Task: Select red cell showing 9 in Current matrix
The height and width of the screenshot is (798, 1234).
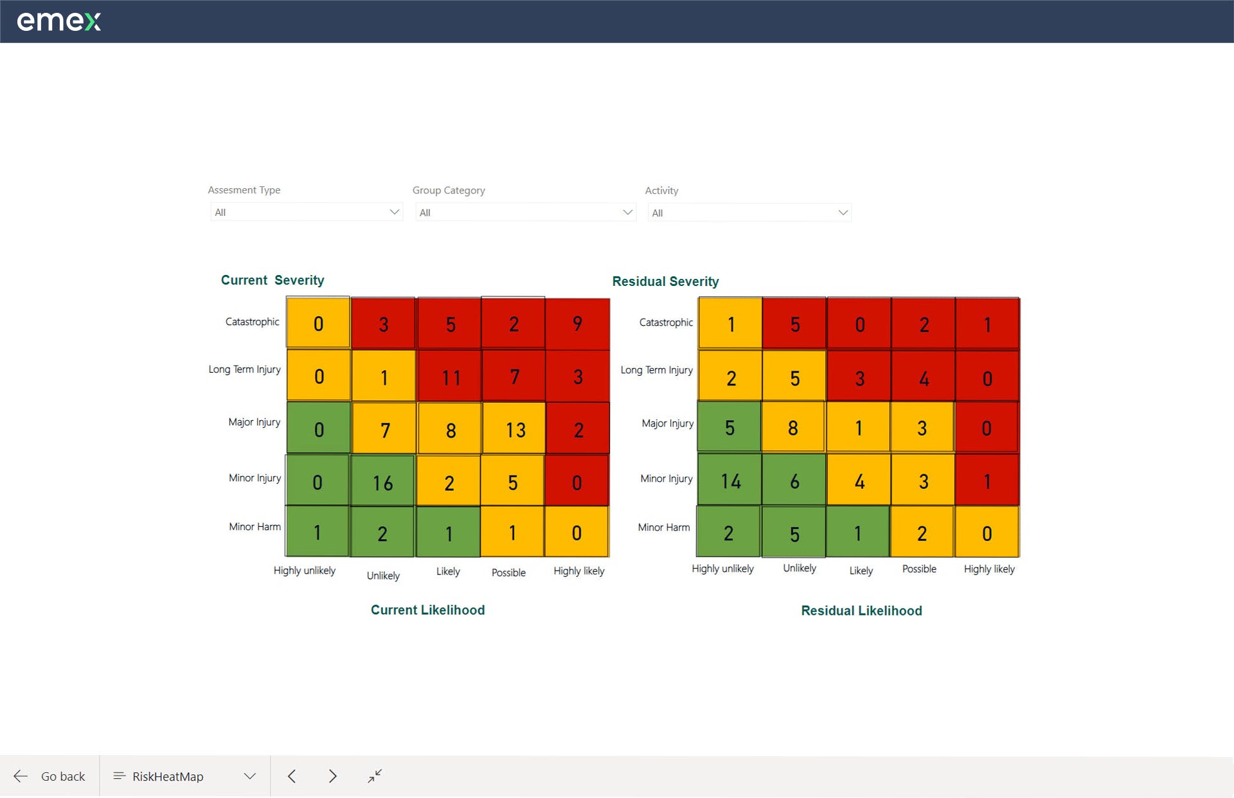Action: coord(577,324)
